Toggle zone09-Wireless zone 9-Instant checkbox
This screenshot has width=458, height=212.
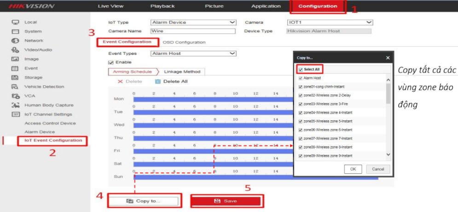pos(301,156)
